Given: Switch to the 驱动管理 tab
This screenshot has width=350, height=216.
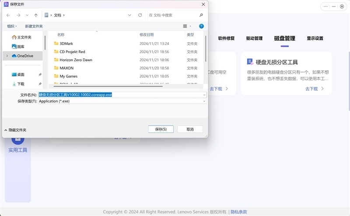Looking at the screenshot, I should 254,38.
